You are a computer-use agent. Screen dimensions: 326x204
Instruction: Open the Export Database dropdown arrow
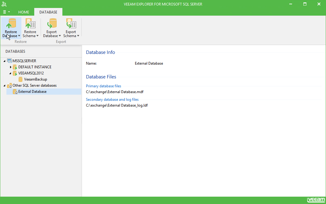60,36
